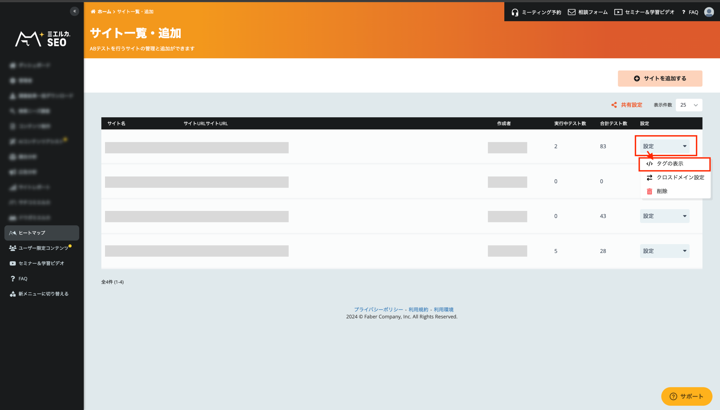Collapse the sidebar with double-chevron icon
720x410 pixels.
(74, 11)
